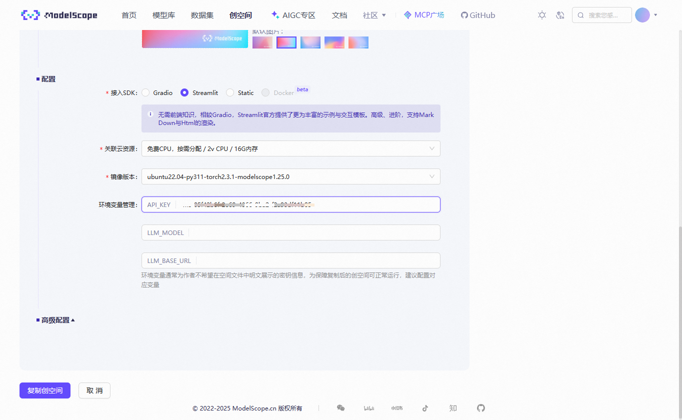Collapse the 高级配置 section
682x420 pixels.
[x=55, y=319]
